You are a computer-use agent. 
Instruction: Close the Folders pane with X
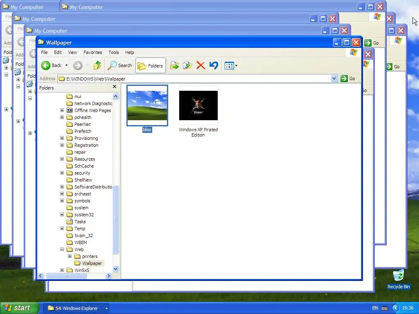point(115,87)
